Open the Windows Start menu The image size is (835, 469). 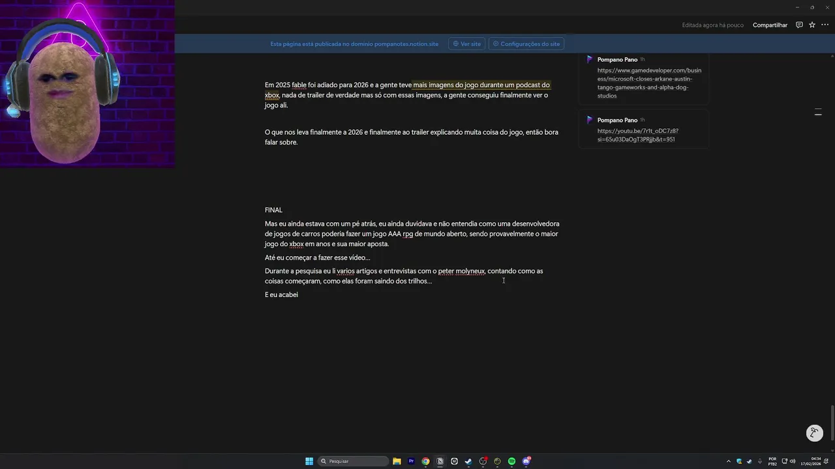pos(309,461)
